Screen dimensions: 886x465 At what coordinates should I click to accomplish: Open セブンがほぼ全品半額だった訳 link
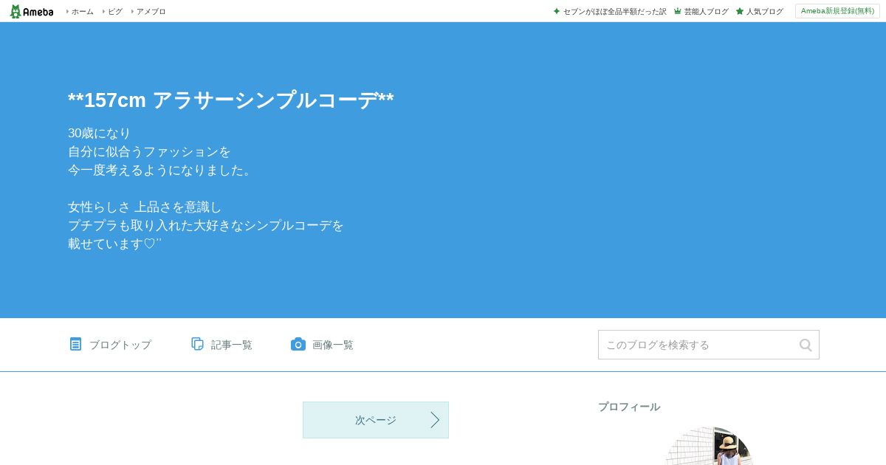tap(614, 11)
